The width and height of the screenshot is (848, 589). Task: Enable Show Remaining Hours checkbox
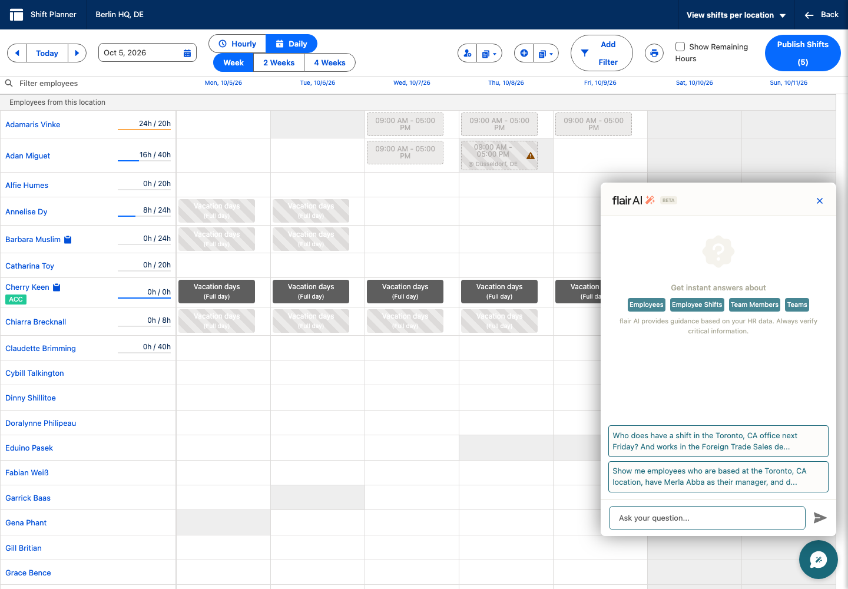(680, 47)
